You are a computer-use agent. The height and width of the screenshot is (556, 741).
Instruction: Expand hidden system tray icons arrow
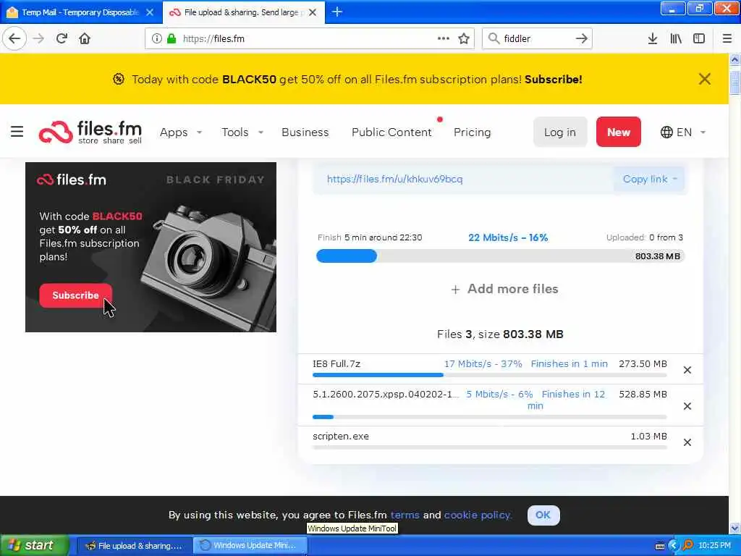(674, 546)
